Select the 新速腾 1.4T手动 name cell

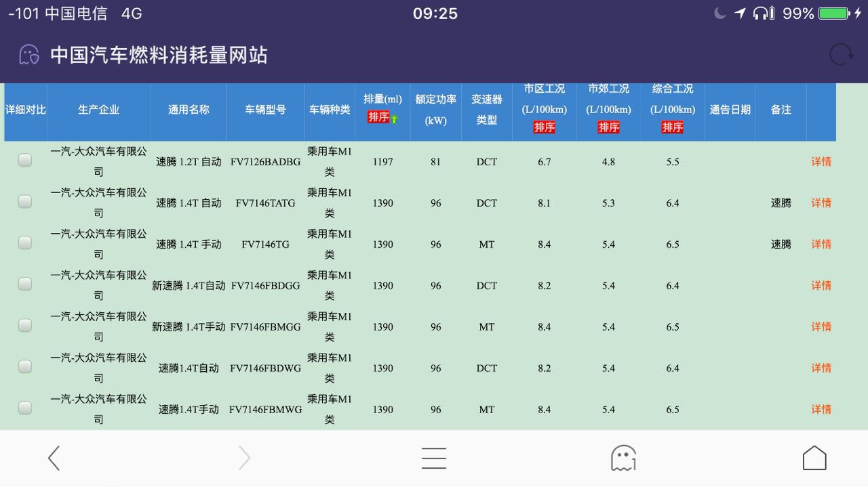(189, 327)
